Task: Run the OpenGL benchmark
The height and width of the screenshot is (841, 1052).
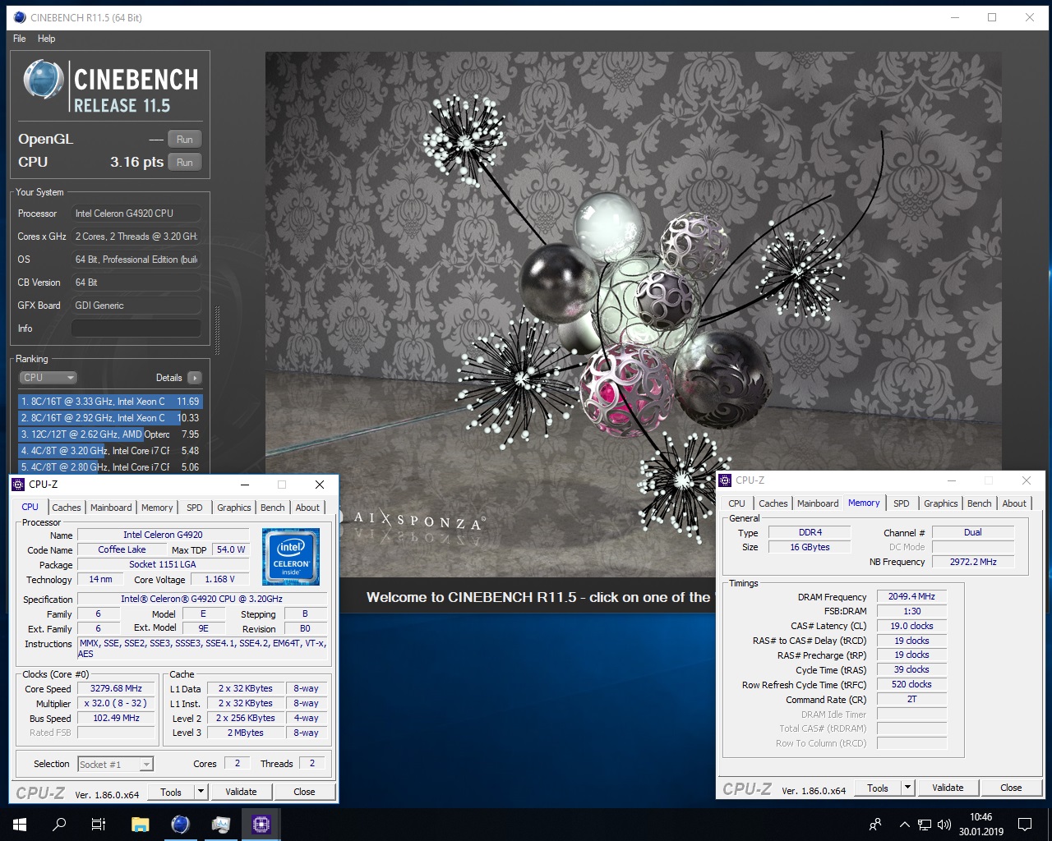Action: (x=185, y=140)
